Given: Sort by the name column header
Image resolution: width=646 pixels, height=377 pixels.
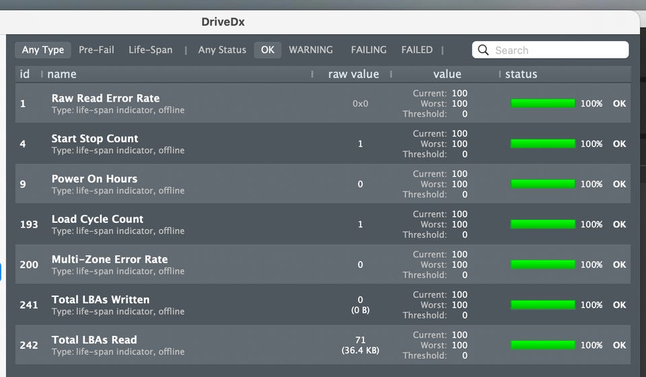Looking at the screenshot, I should (62, 74).
